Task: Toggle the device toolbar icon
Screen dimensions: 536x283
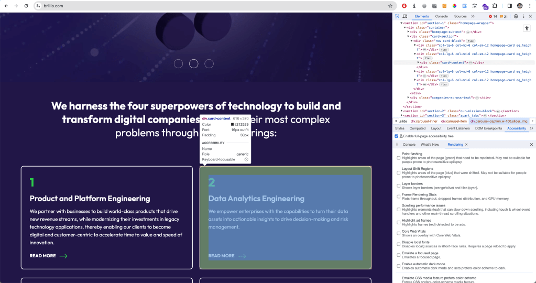Action: point(404,16)
